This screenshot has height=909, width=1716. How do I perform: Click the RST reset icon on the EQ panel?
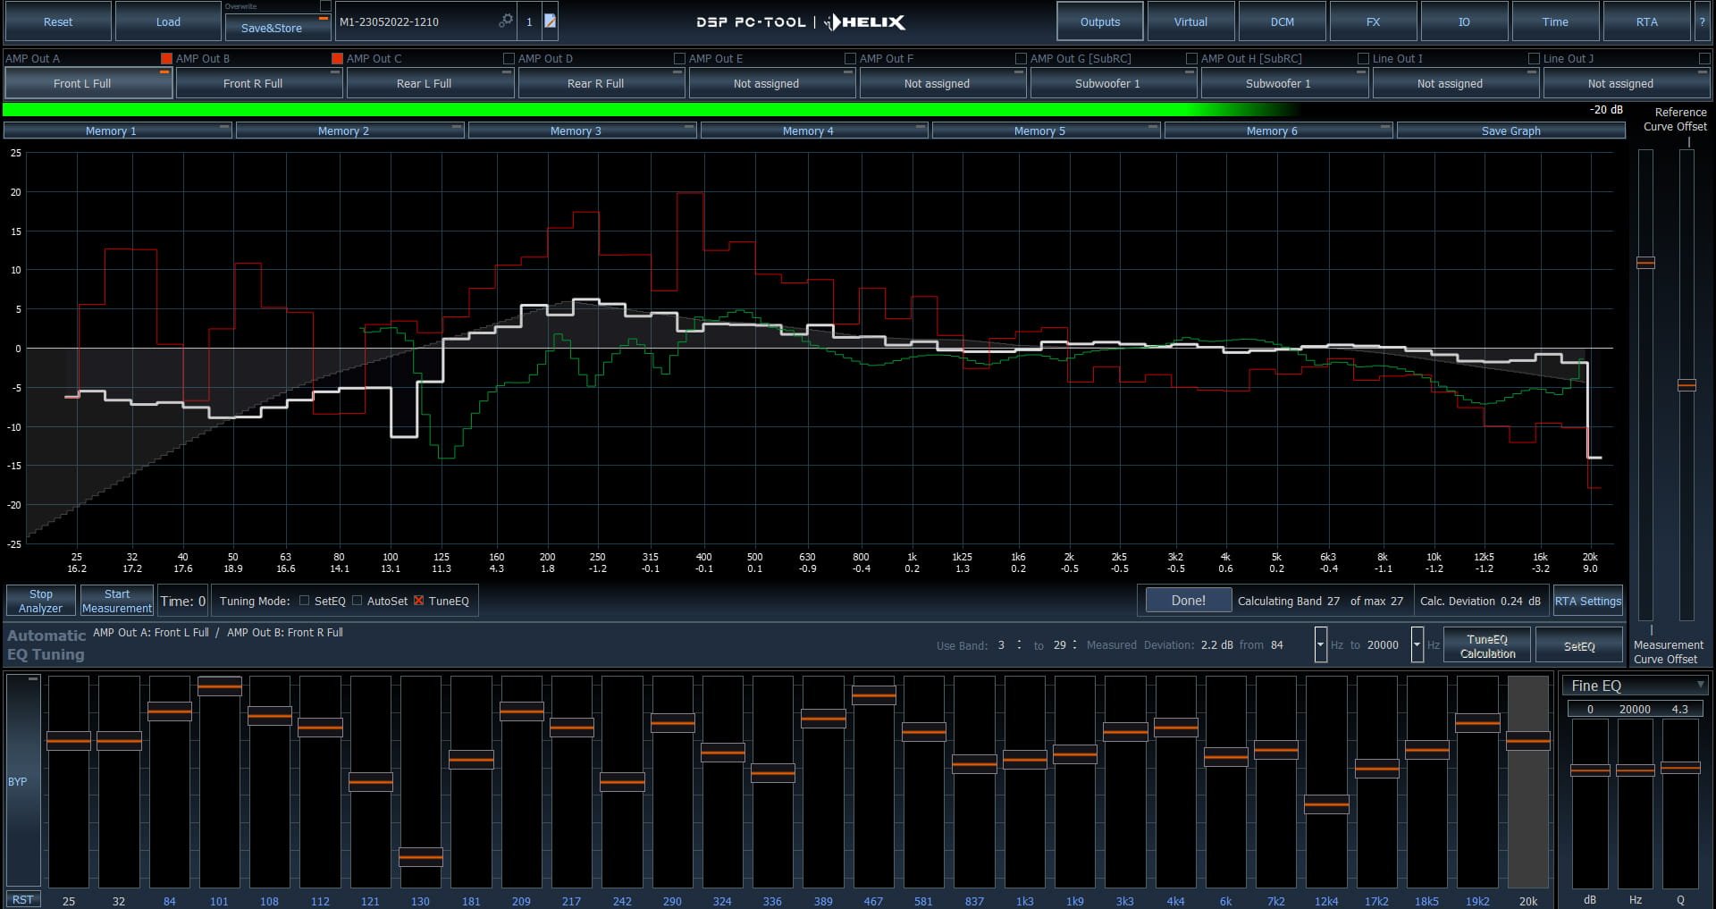pyautogui.click(x=23, y=900)
